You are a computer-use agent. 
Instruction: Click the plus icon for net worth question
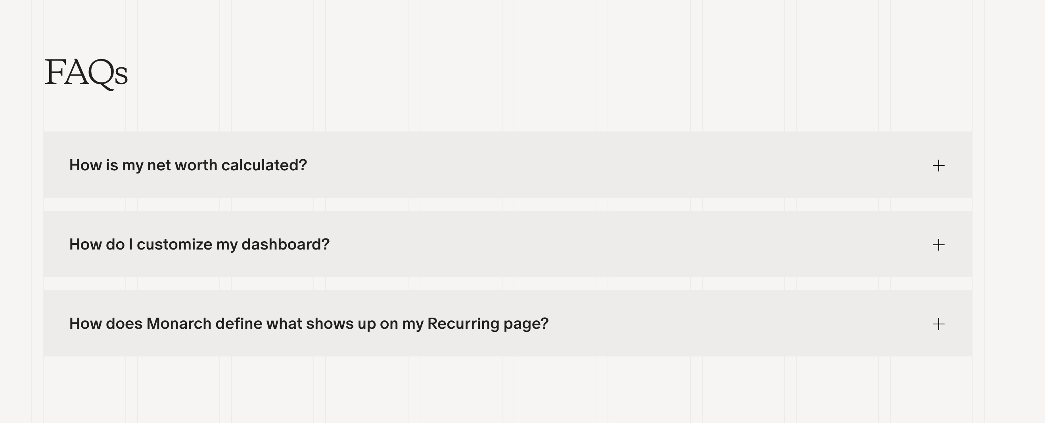(938, 166)
